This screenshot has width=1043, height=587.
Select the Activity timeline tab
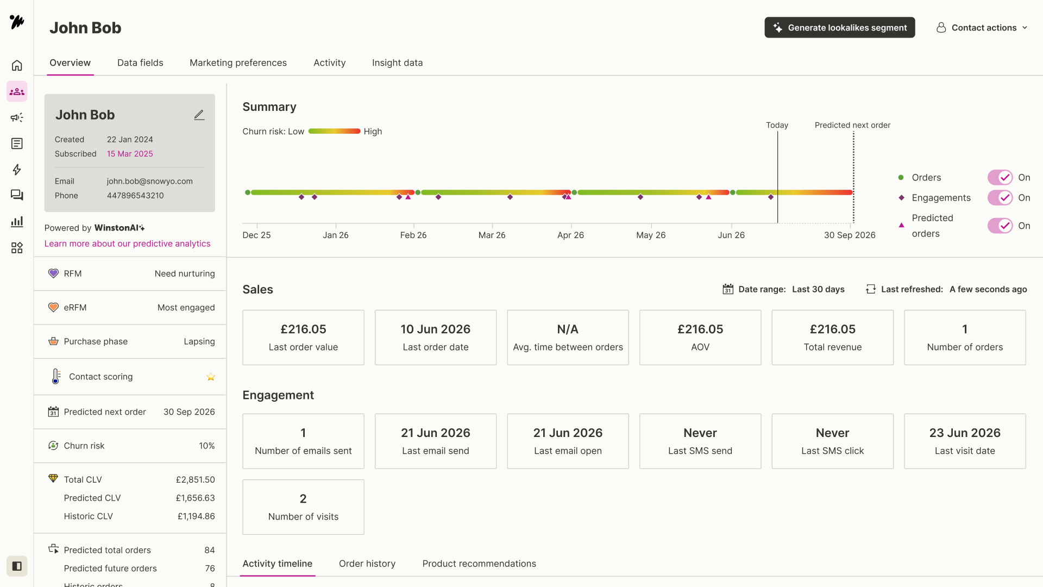pos(277,564)
